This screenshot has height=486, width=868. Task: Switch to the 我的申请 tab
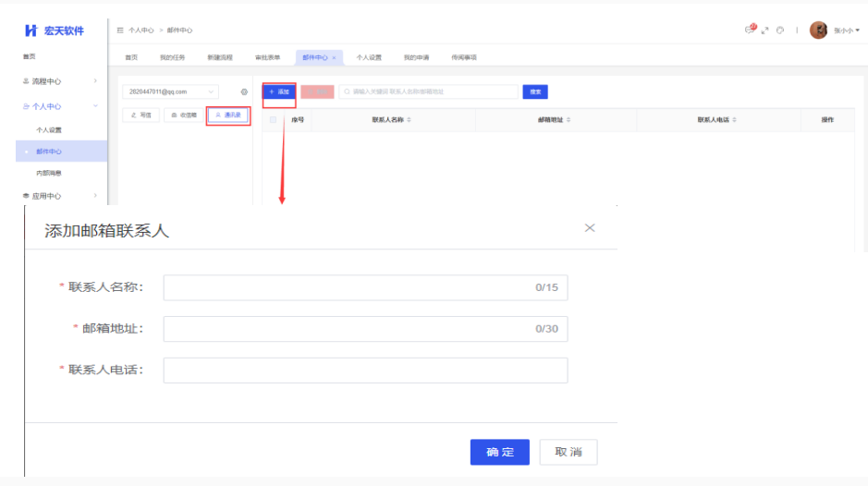[x=416, y=57]
